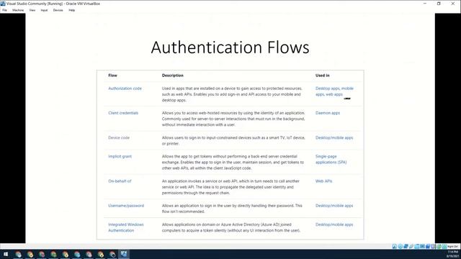Click the description starting 'An application invokes a service'
The height and width of the screenshot is (259, 461).
[230, 187]
